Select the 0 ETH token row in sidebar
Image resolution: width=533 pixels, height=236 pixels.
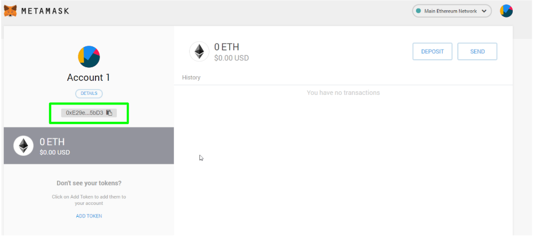[89, 146]
